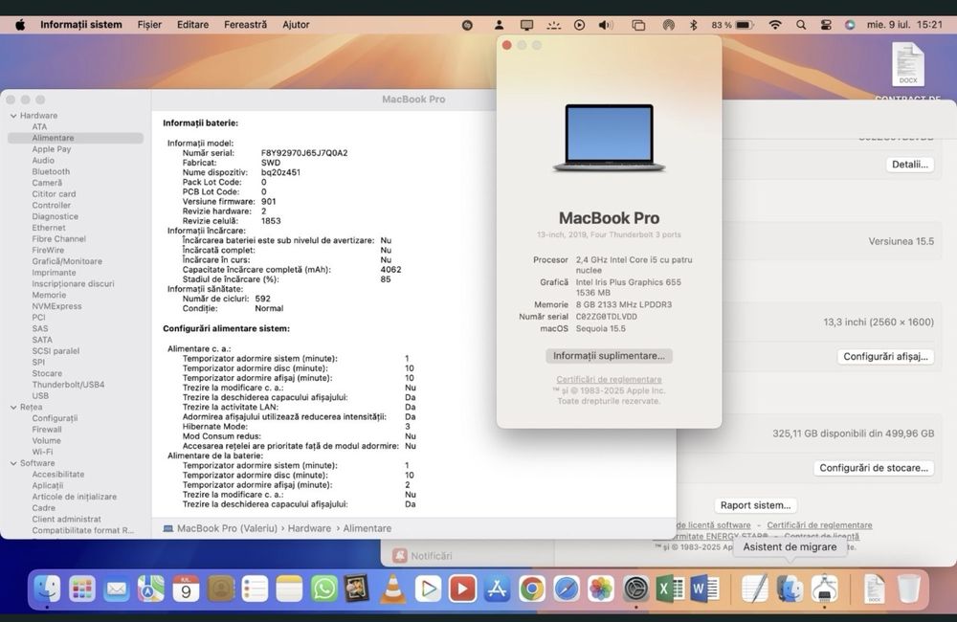The width and height of the screenshot is (957, 622).
Task: Open the Editare menu
Action: 193,25
